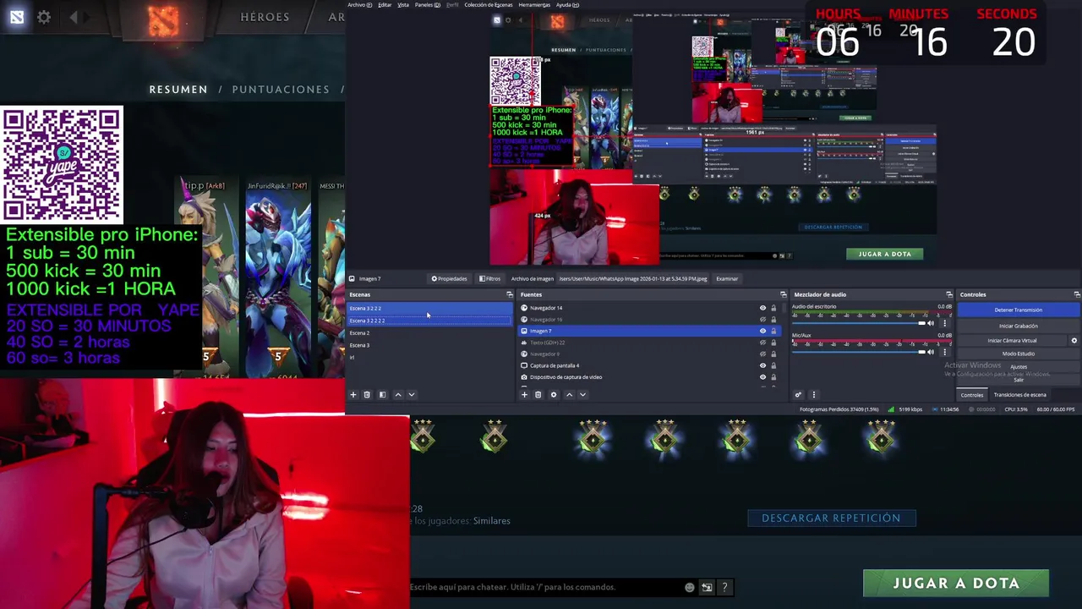Open Audio del escritorio options dots
The image size is (1082, 609).
[944, 323]
